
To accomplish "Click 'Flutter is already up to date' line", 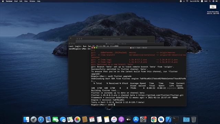I will tap(118, 93).
